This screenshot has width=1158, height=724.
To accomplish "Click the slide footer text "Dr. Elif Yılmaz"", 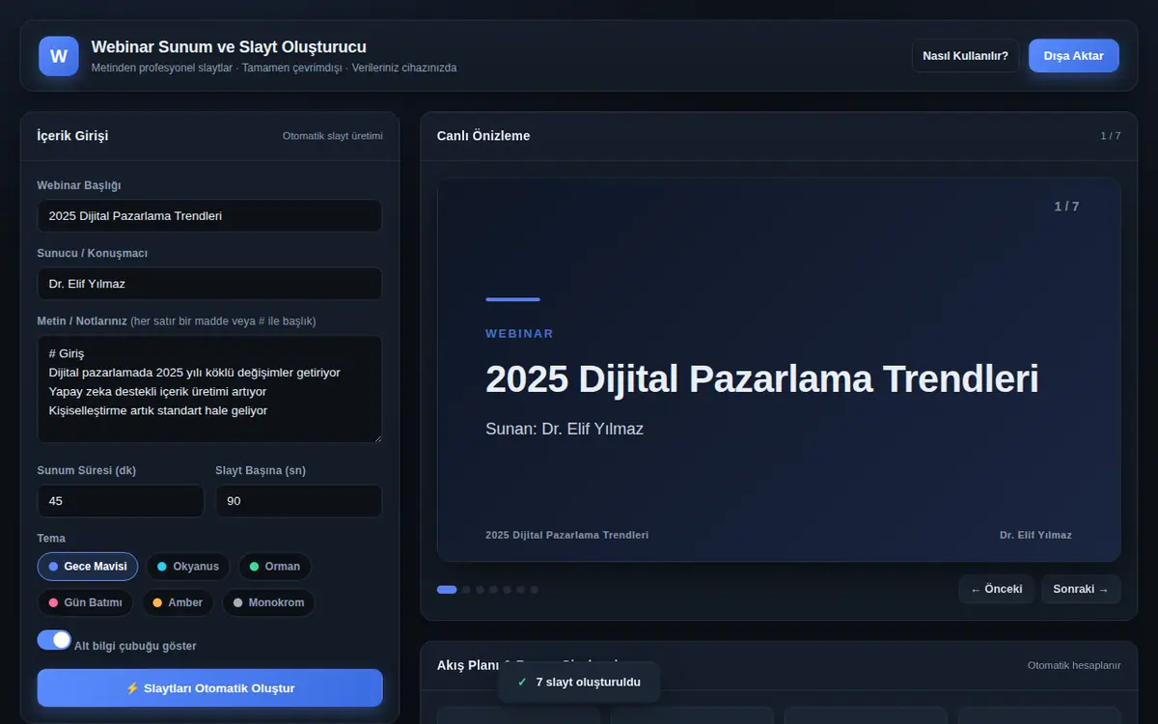I will pos(1035,535).
